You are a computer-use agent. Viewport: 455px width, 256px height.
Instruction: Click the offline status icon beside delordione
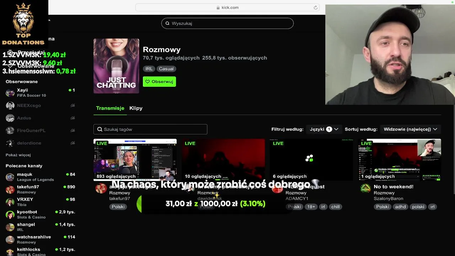(x=73, y=143)
